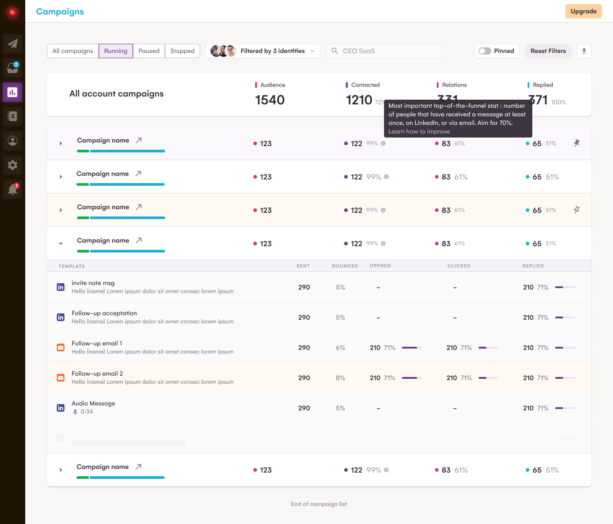The width and height of the screenshot is (613, 524).
Task: Open the inbox icon with badge 2
Action: pyautogui.click(x=13, y=68)
